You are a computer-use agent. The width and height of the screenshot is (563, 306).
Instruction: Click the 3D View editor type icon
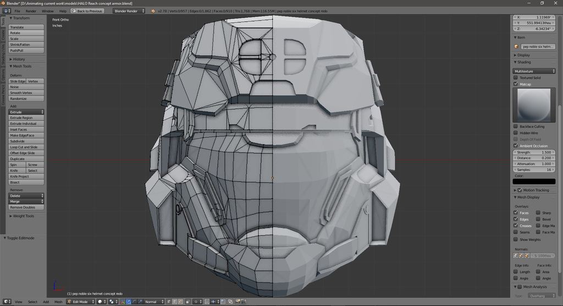coord(5,302)
